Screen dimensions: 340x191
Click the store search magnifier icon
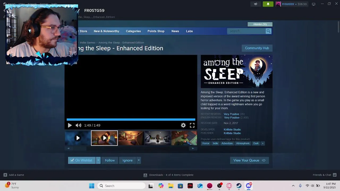click(x=269, y=31)
